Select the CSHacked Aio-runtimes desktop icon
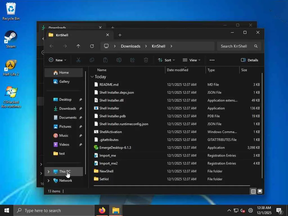Screen dimensions: 288x216 click(11, 97)
